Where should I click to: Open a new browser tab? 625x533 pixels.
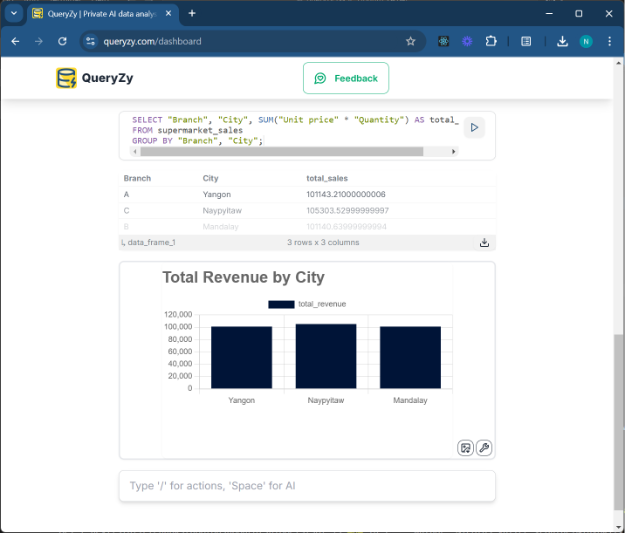coord(192,13)
